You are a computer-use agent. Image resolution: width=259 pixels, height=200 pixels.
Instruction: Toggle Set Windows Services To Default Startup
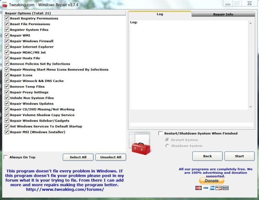pos(7,126)
